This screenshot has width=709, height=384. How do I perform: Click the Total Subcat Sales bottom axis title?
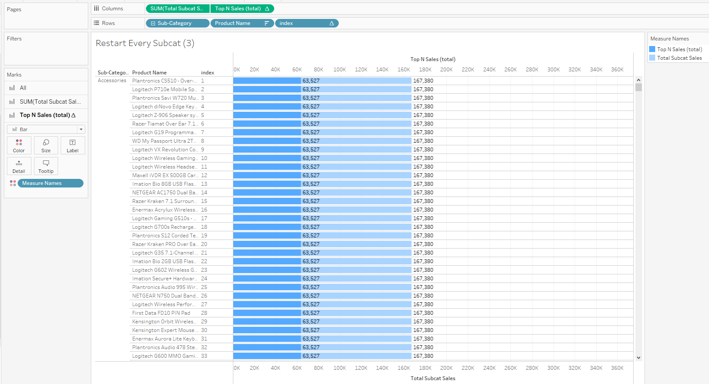point(433,378)
